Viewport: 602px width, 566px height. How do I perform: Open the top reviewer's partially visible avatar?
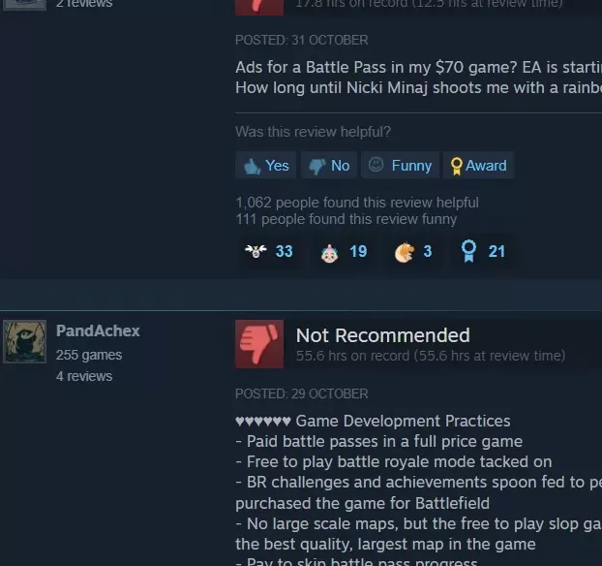point(24,5)
